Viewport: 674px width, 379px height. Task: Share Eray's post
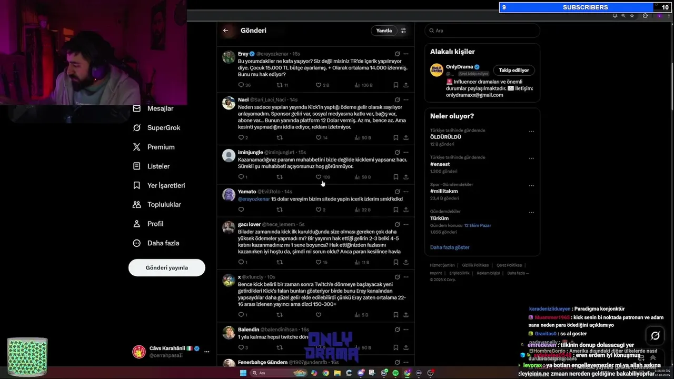tap(406, 85)
